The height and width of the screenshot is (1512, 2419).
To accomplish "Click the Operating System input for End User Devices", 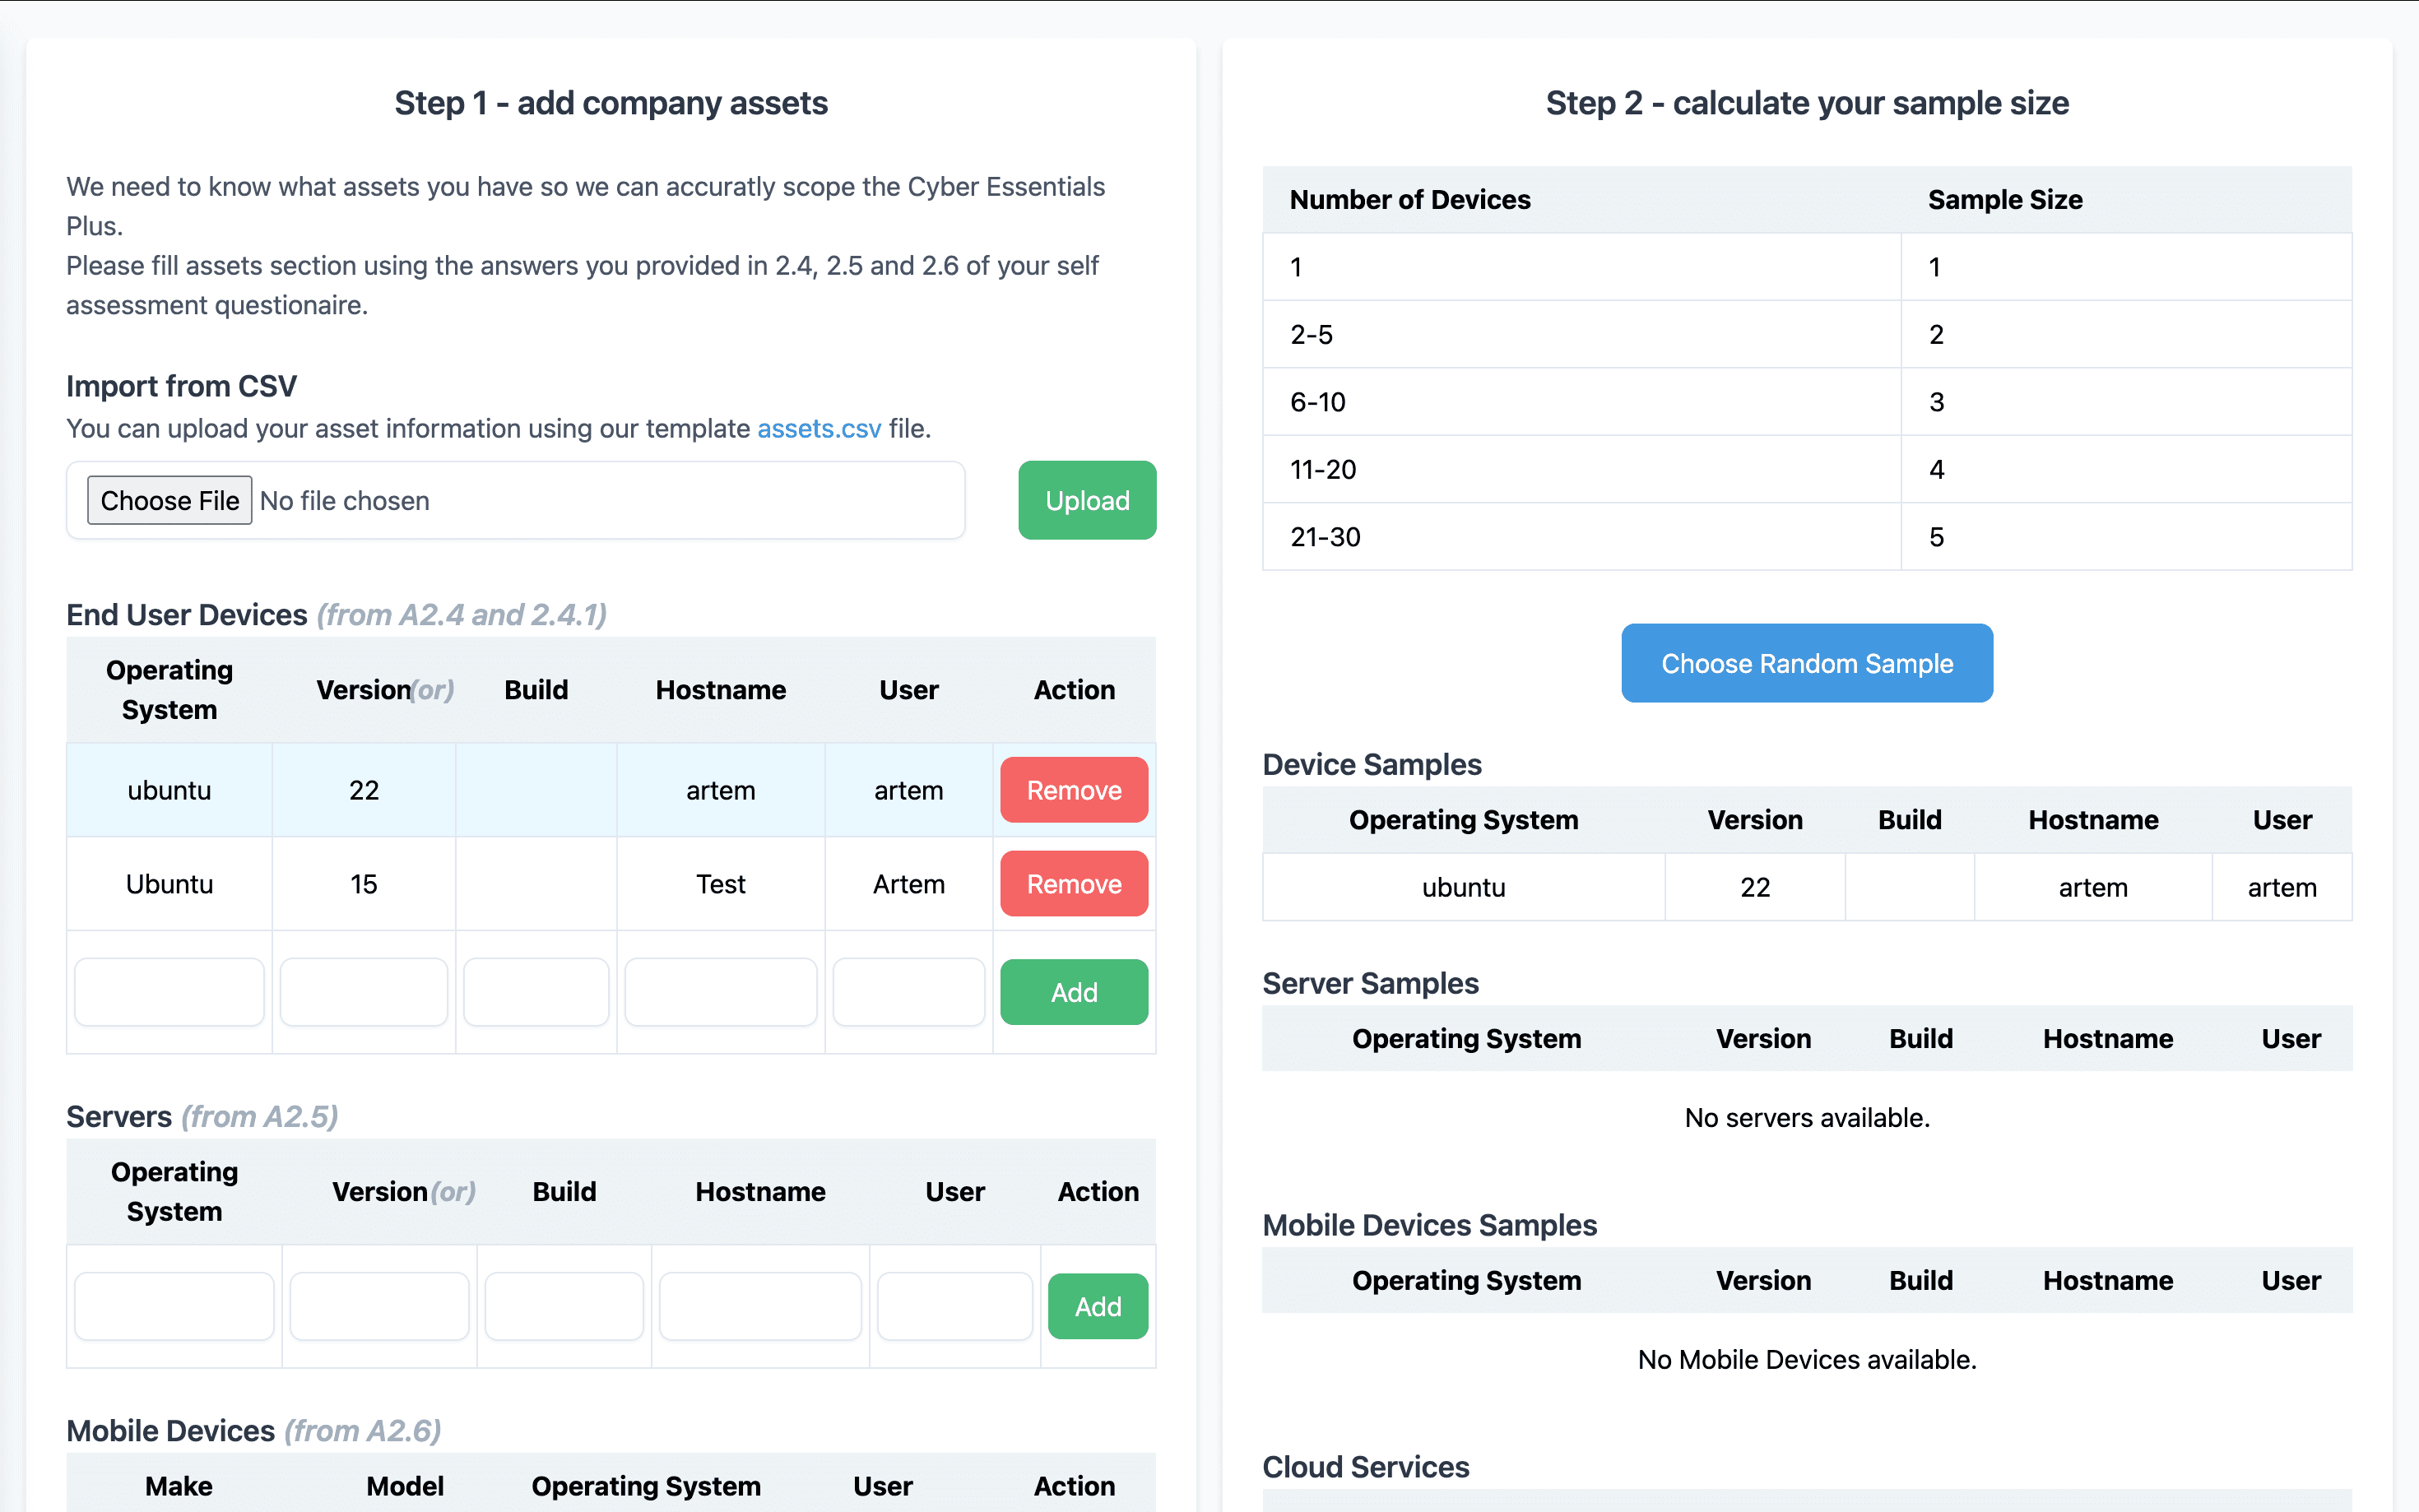I will 169,992.
